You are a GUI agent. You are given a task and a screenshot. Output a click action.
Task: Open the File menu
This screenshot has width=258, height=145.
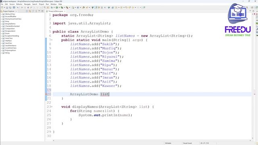coord(2,4)
